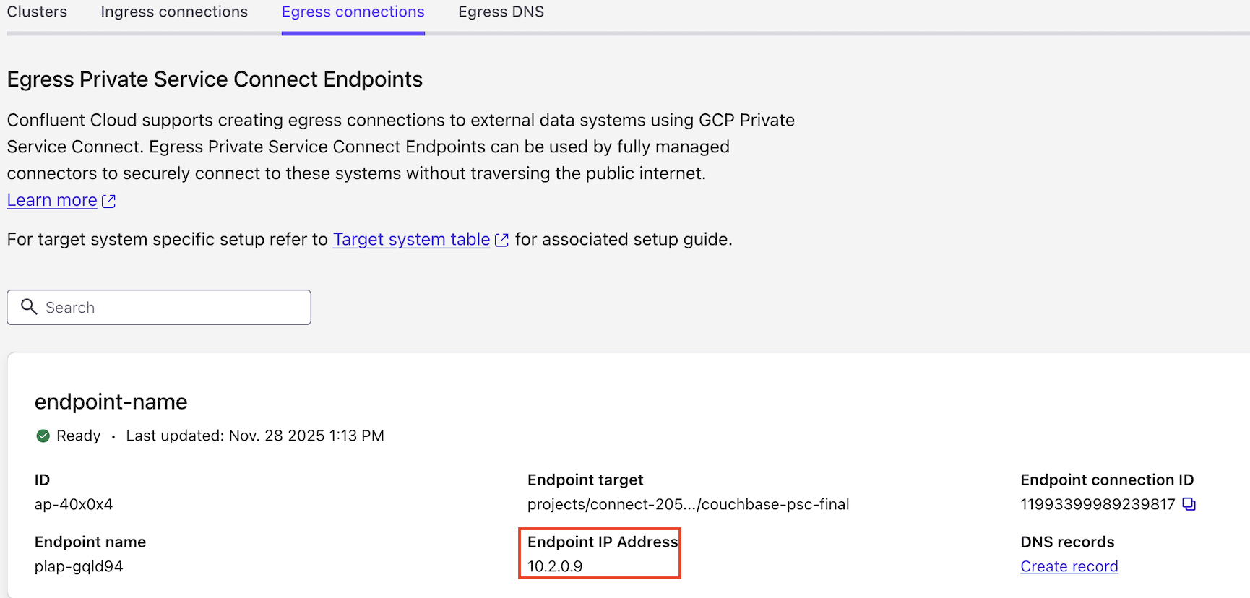Follow the Target system table link

[410, 239]
